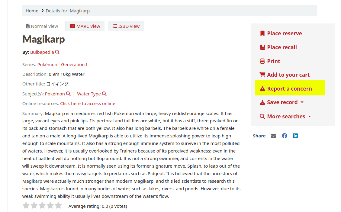The height and width of the screenshot is (212, 341).
Task: Click the Add to your cart text
Action: click(288, 75)
